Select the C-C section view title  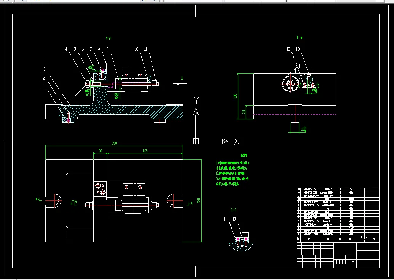tap(234, 210)
